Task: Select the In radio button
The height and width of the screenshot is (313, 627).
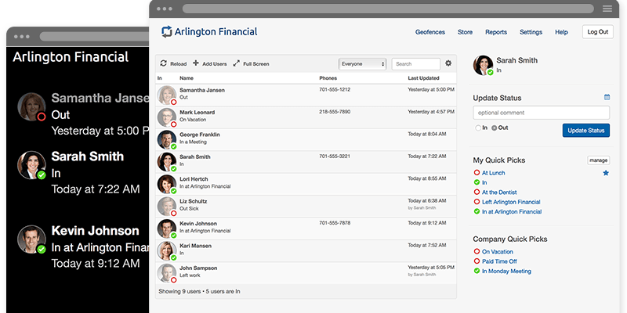Action: (477, 128)
